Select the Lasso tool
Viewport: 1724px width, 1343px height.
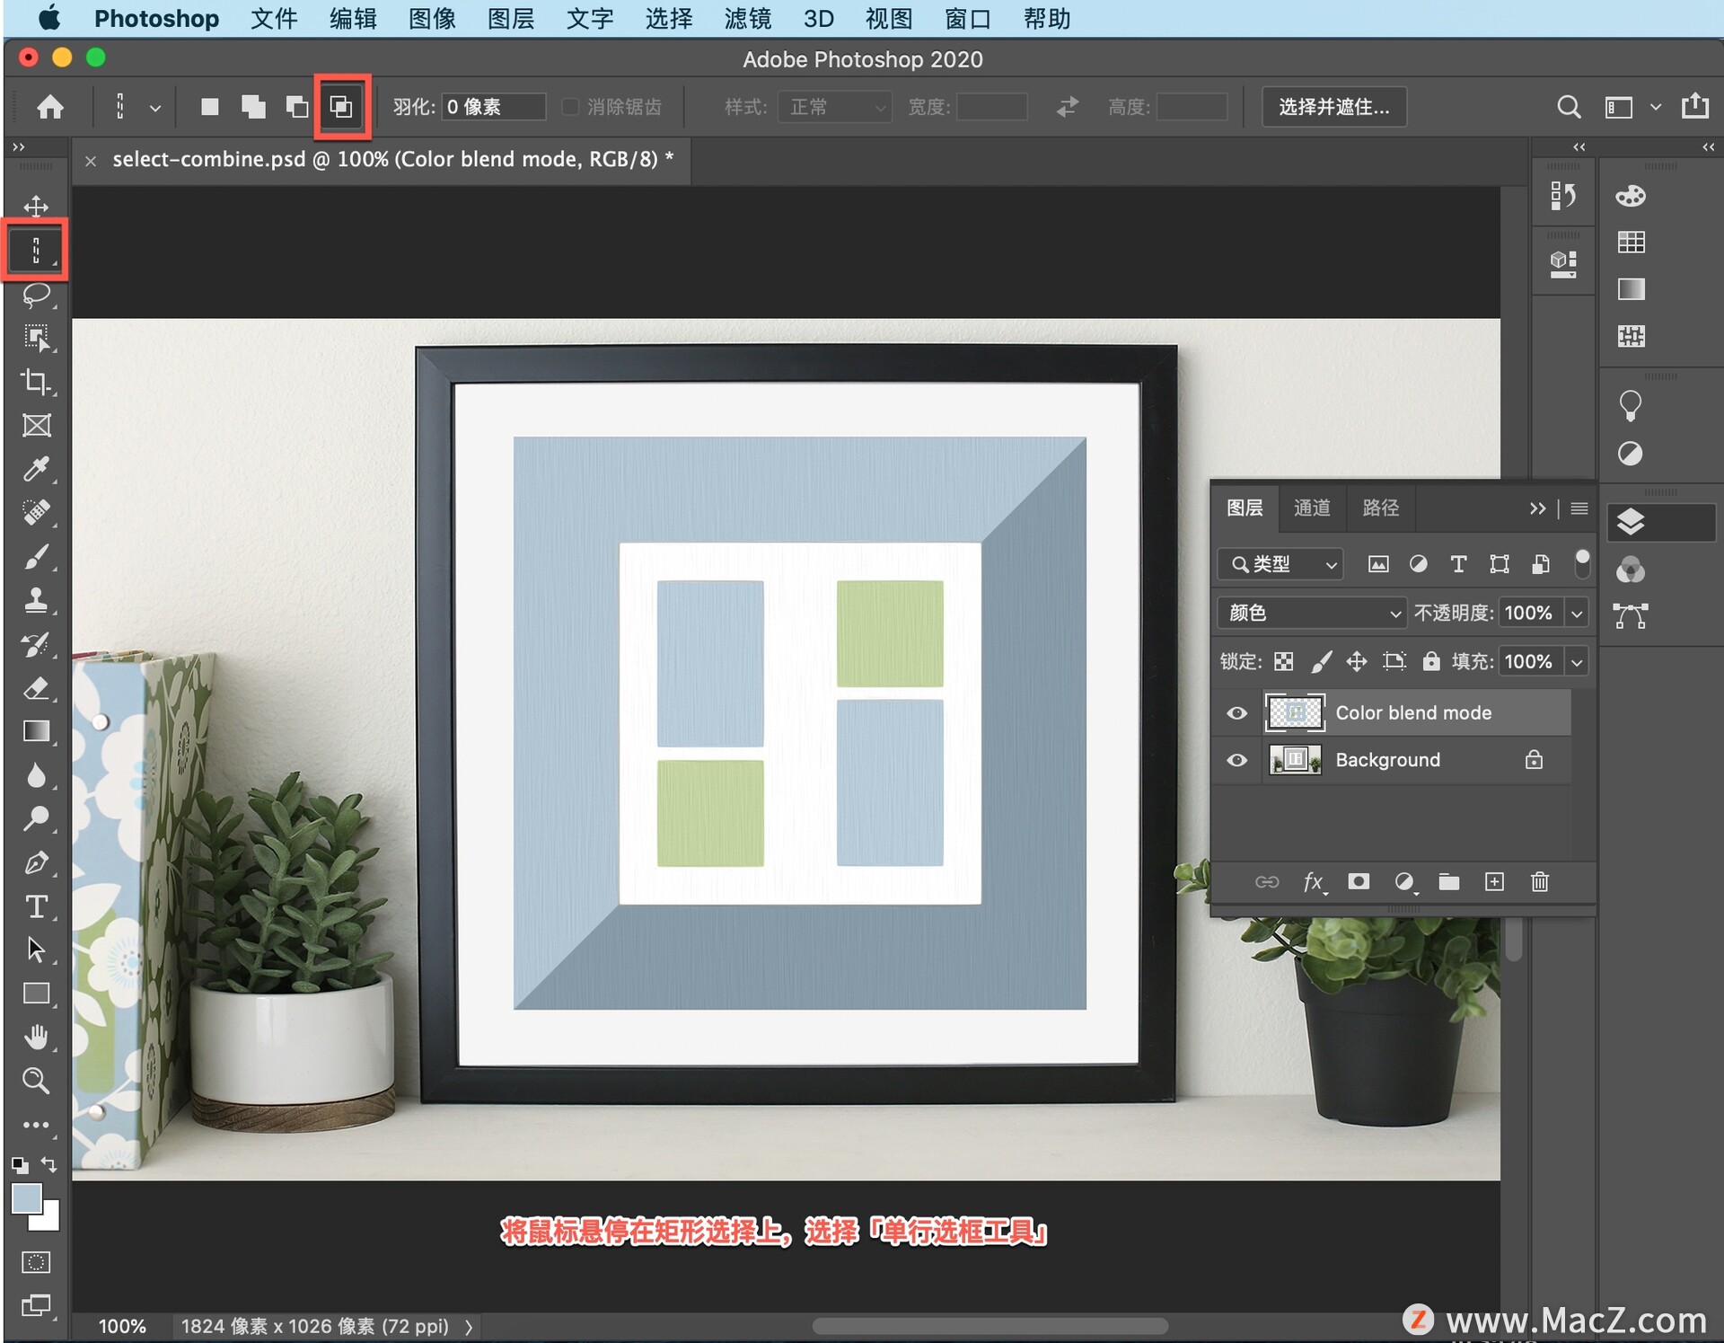36,295
